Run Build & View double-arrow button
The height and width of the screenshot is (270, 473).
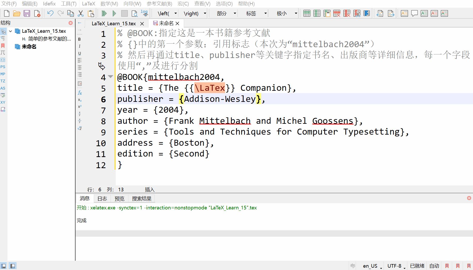coord(104,13)
